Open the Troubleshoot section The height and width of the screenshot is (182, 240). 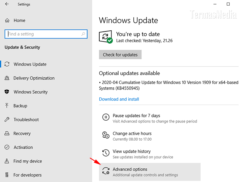click(26, 119)
